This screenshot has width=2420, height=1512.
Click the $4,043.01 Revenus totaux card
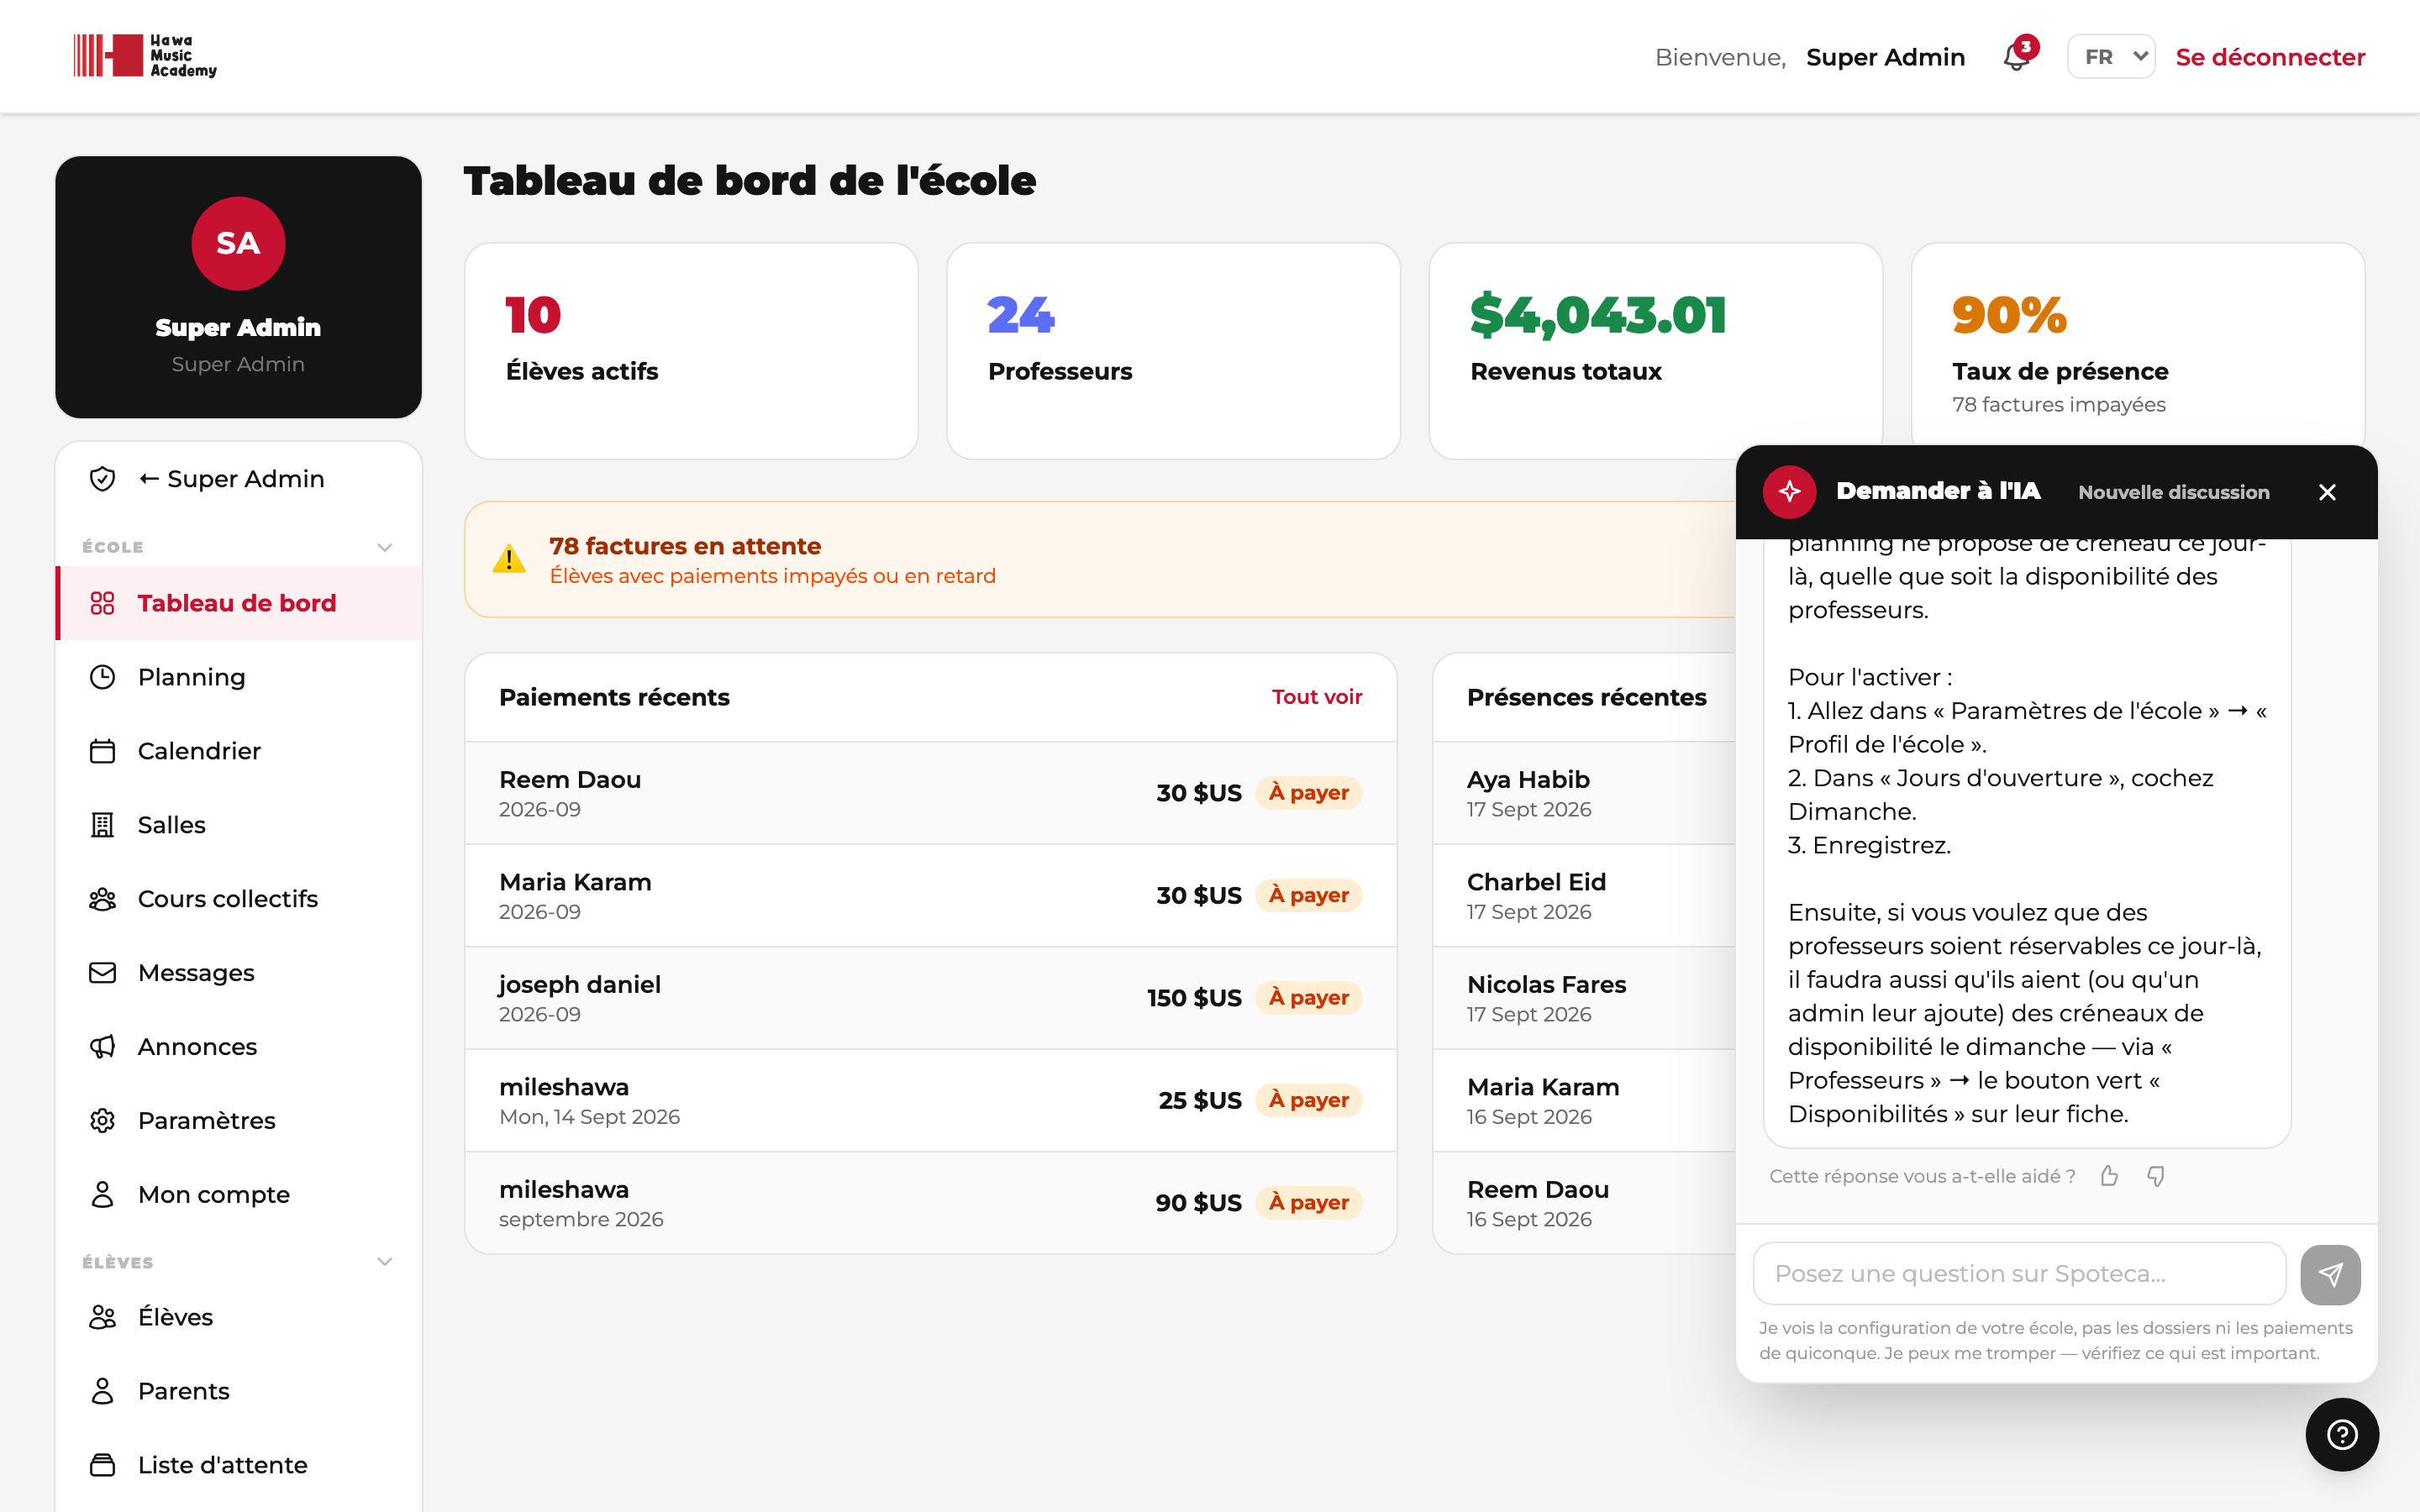coord(1655,351)
